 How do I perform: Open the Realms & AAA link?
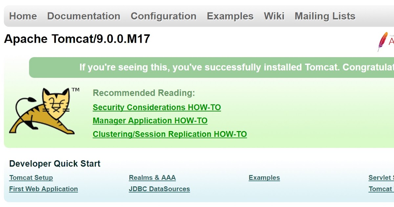click(152, 178)
